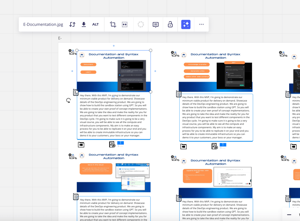Click the top-left selection corner handle
The image size is (300, 221).
[x=77, y=50]
